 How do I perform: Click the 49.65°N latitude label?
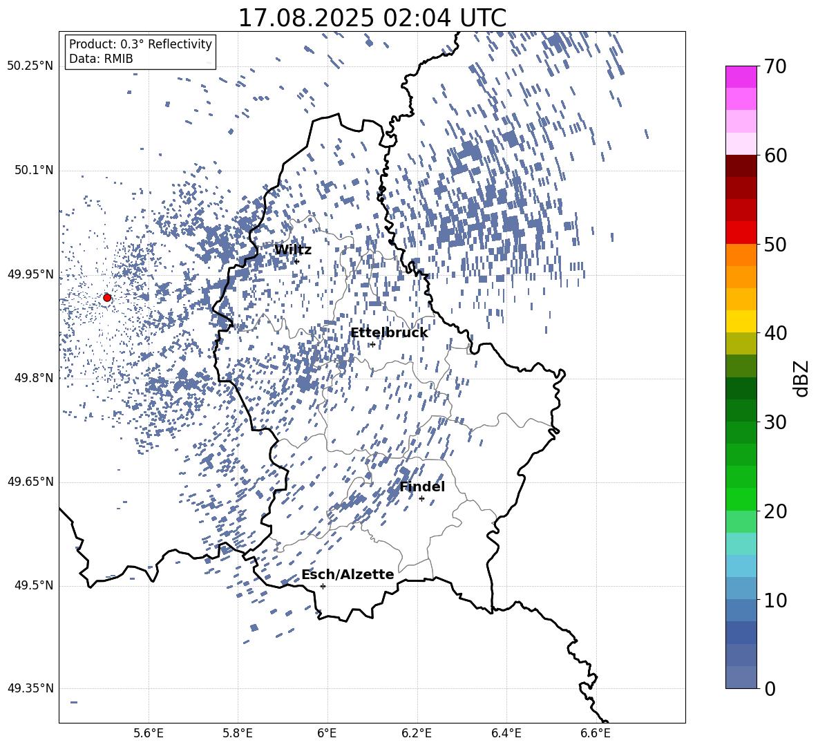pyautogui.click(x=30, y=482)
